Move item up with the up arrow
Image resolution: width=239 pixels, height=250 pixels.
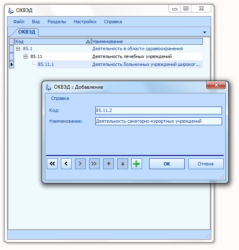(x=109, y=164)
